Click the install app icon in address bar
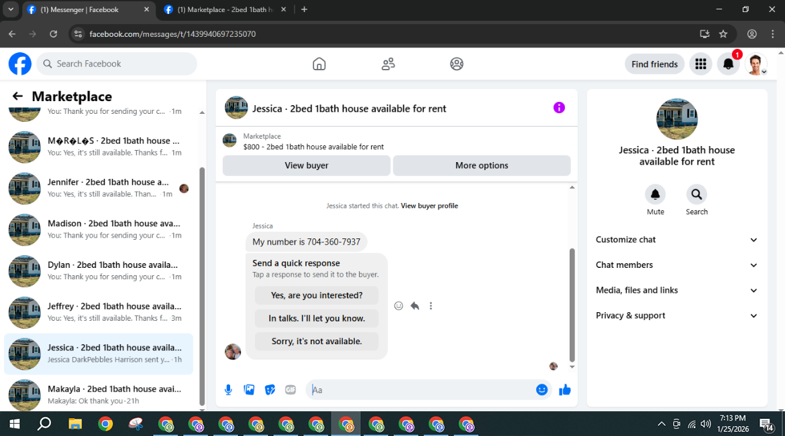 [704, 34]
